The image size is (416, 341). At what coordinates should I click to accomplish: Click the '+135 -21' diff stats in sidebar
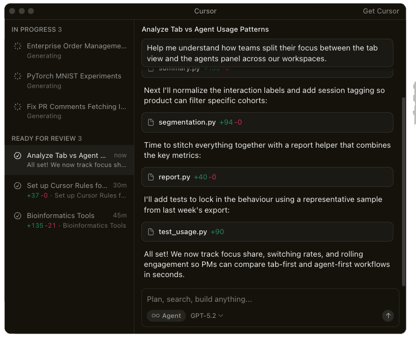(x=41, y=226)
